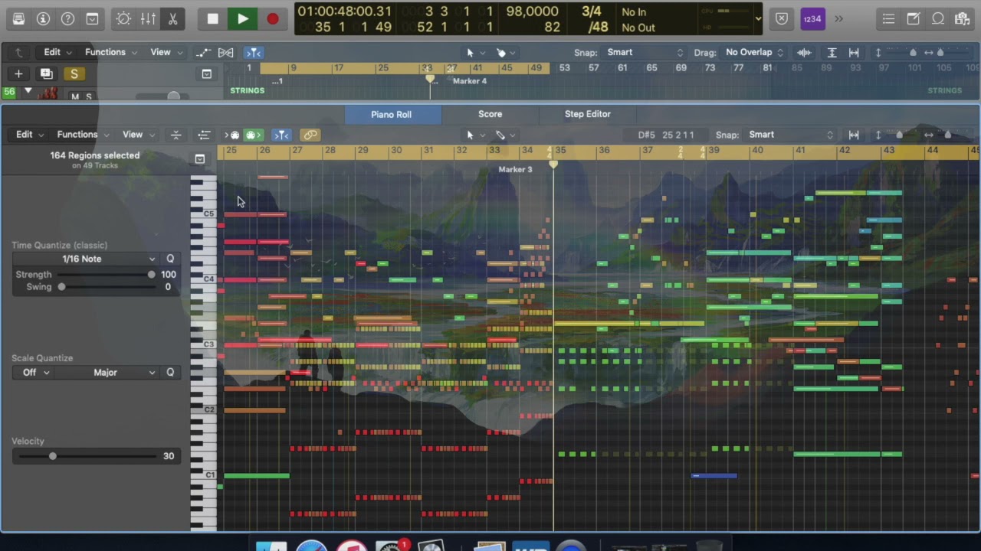Show the toolbar toggle button

(x=92, y=18)
